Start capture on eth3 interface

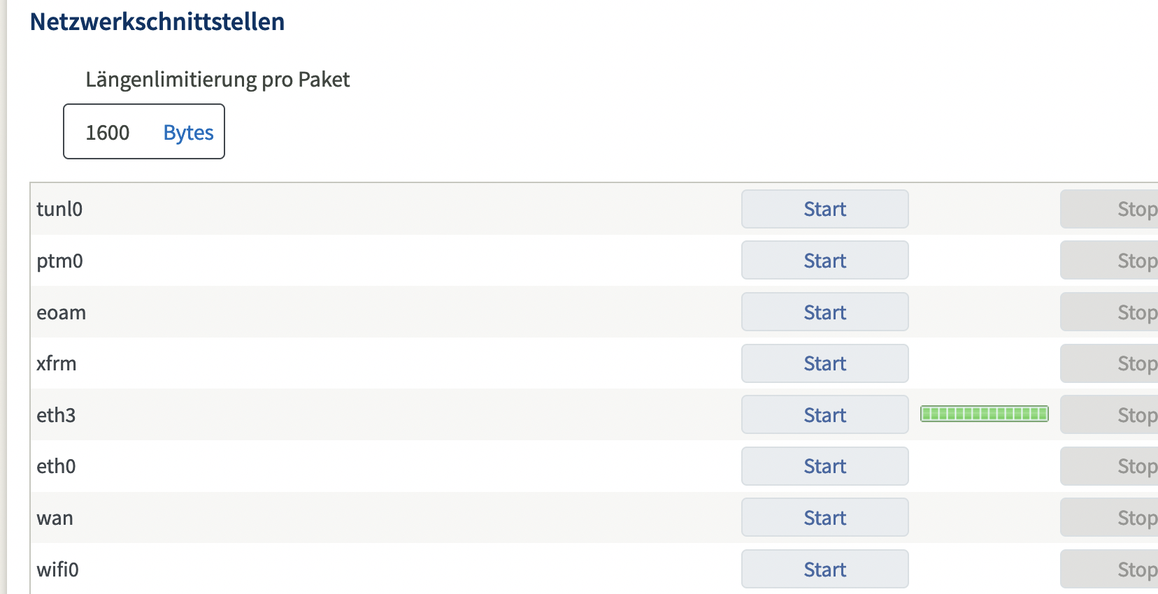pyautogui.click(x=824, y=415)
